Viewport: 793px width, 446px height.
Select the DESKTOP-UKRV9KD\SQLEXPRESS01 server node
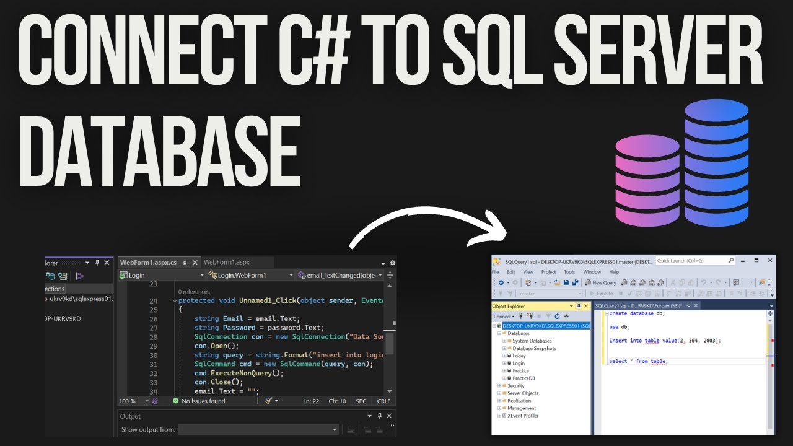[546, 325]
